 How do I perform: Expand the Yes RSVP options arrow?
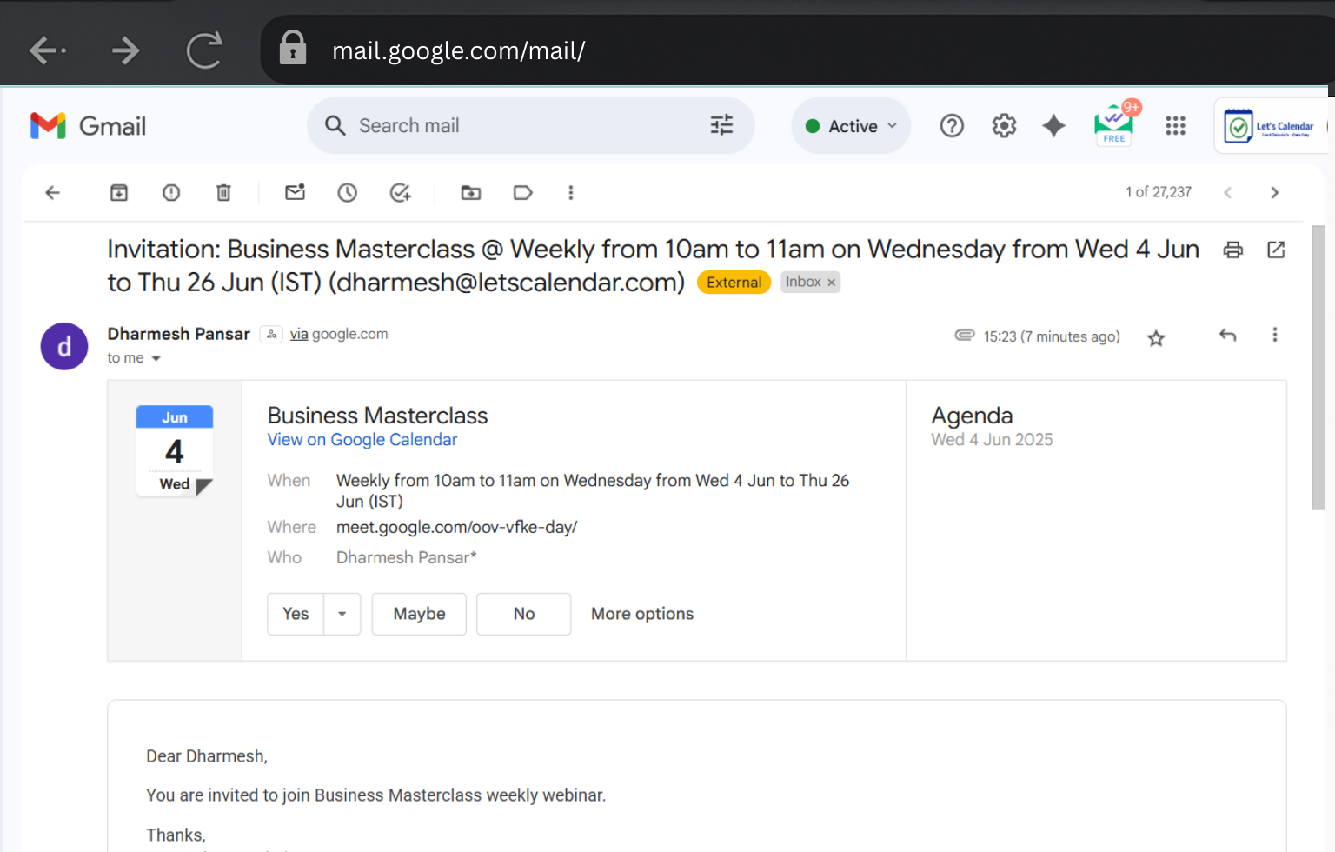342,614
